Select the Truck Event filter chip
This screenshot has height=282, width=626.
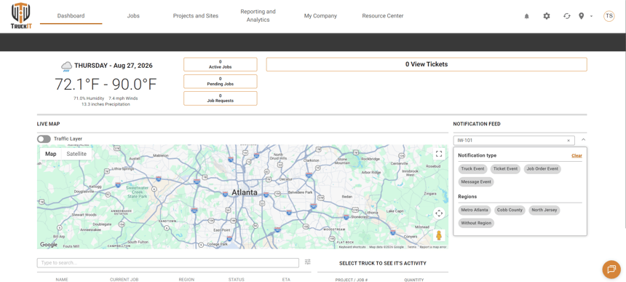tap(472, 169)
